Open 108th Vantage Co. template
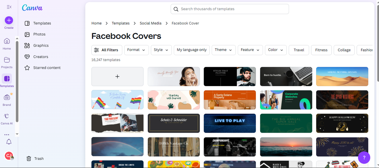Viewport: 379px width, 168px height. pos(174,147)
